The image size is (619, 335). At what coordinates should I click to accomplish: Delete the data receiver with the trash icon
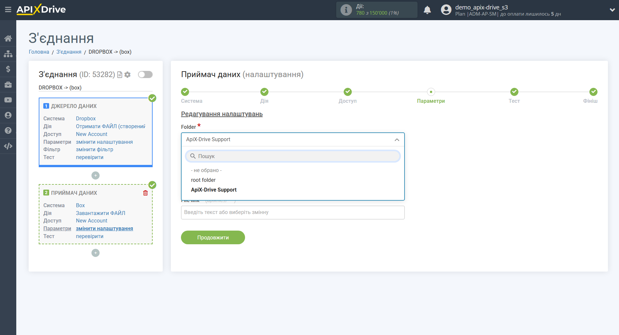(145, 193)
